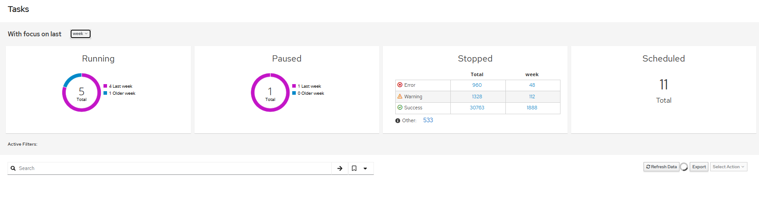Image resolution: width=759 pixels, height=197 pixels.
Task: Click the bookmark icon beside search
Action: 354,168
